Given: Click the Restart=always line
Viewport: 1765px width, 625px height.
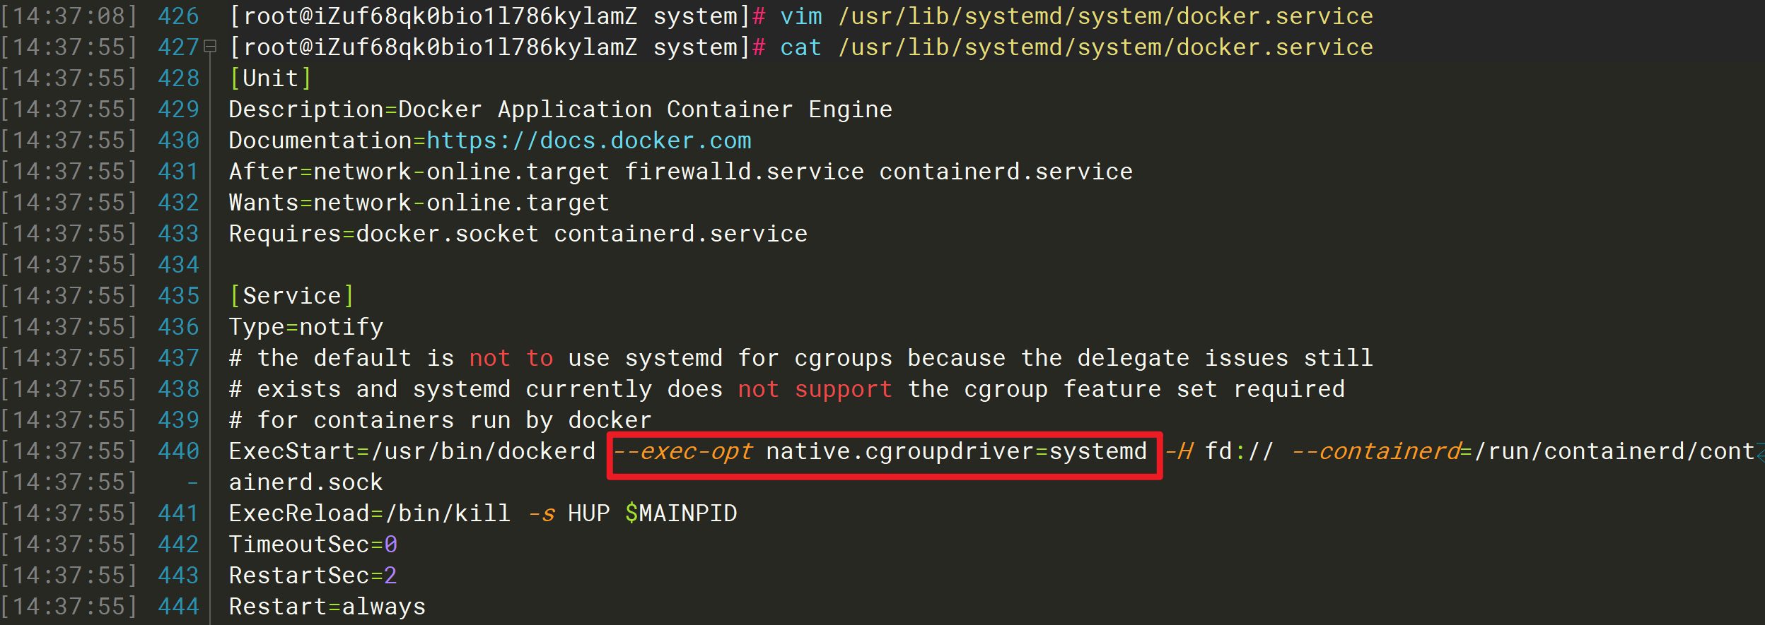Looking at the screenshot, I should pyautogui.click(x=327, y=607).
